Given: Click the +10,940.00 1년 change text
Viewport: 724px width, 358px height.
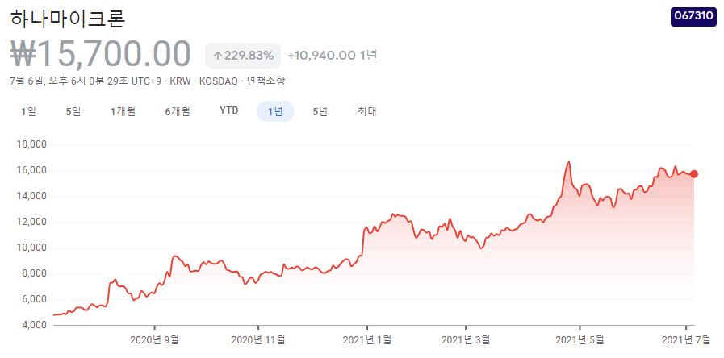Looking at the screenshot, I should tap(332, 56).
